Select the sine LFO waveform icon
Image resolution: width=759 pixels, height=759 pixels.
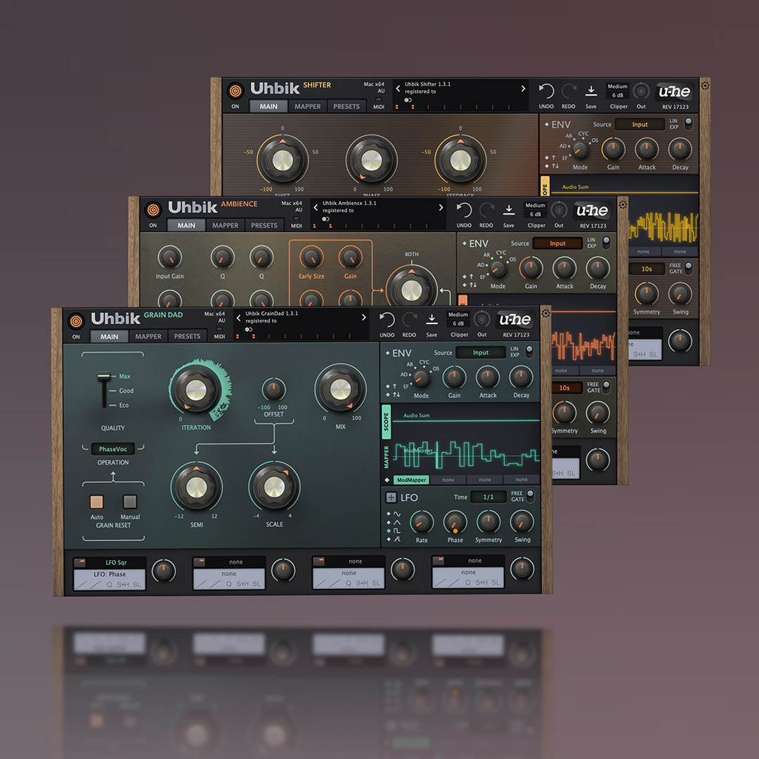point(396,514)
